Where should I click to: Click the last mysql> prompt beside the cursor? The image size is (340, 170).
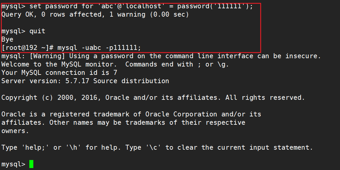pos(13,164)
